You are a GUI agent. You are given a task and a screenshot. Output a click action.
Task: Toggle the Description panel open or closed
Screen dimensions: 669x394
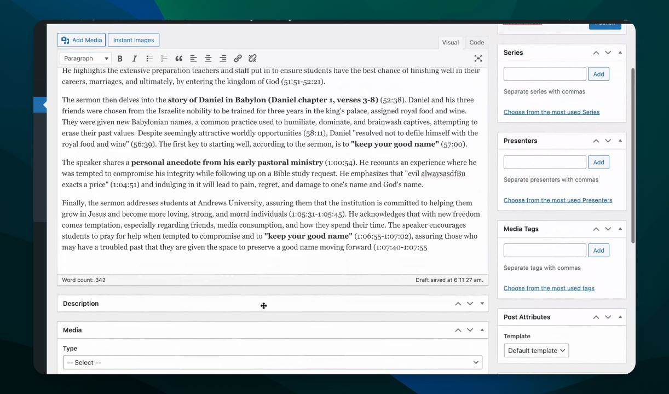coord(482,304)
